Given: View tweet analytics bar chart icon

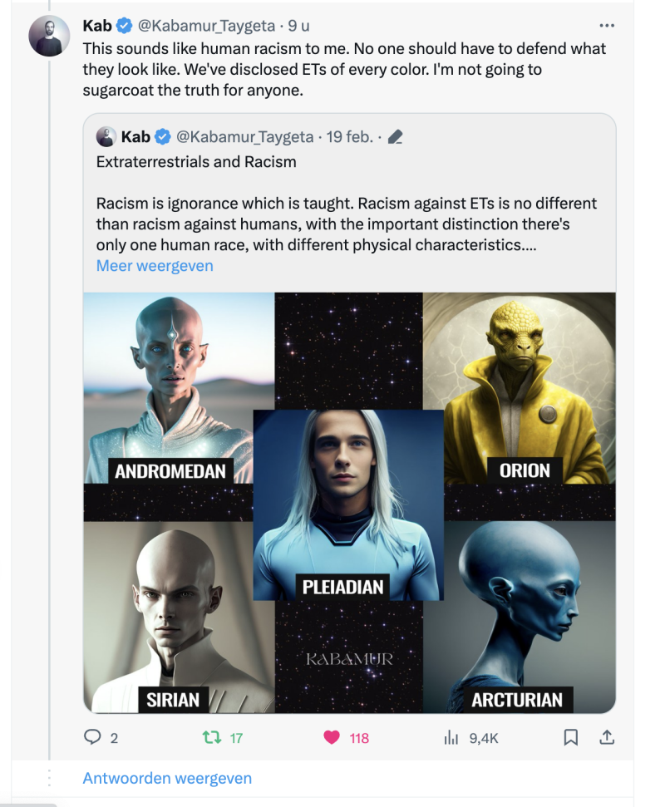Looking at the screenshot, I should pos(451,737).
